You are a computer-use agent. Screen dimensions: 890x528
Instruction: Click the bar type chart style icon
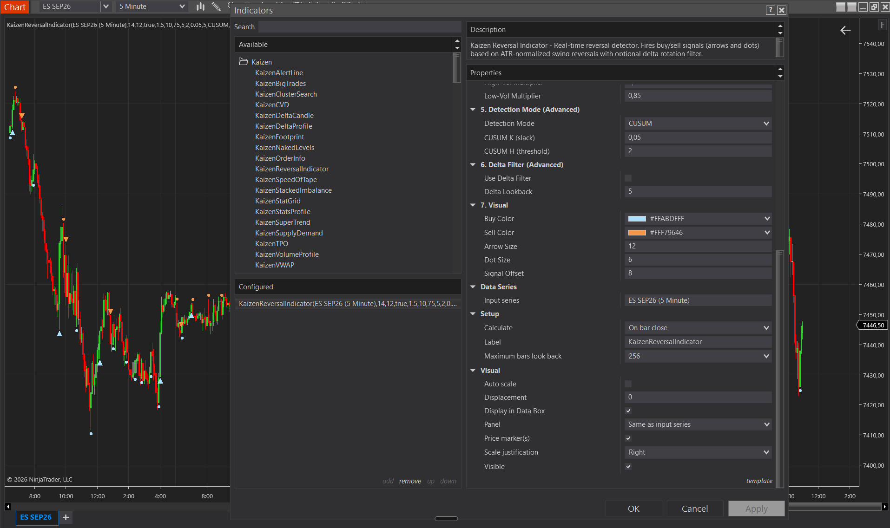point(200,7)
